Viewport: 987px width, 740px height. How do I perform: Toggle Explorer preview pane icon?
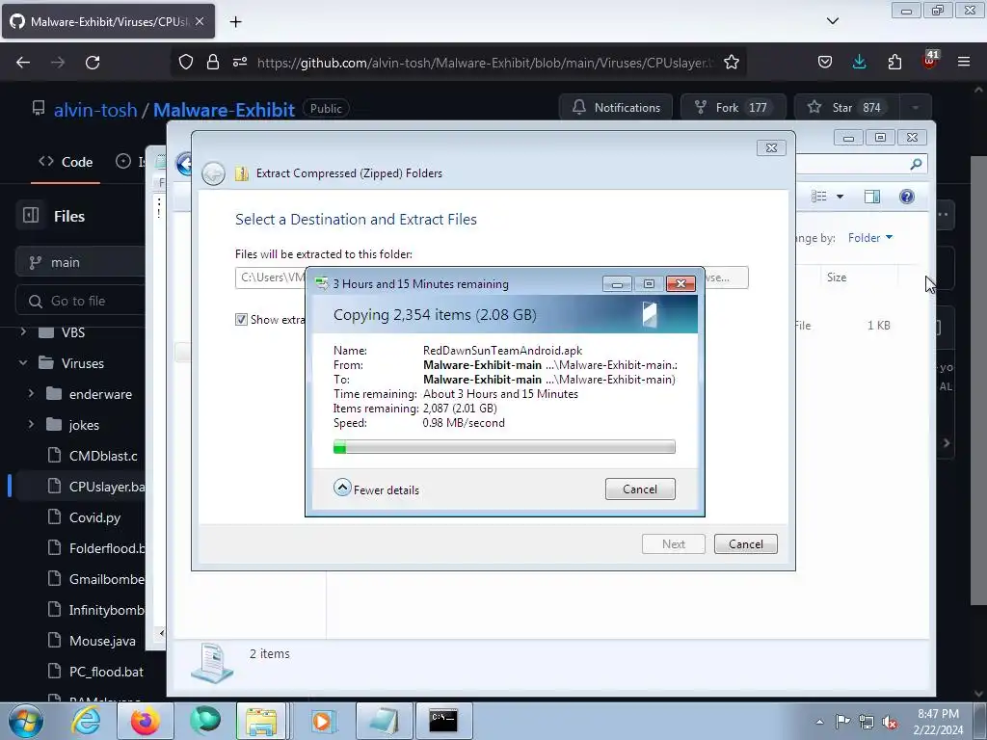coord(871,197)
